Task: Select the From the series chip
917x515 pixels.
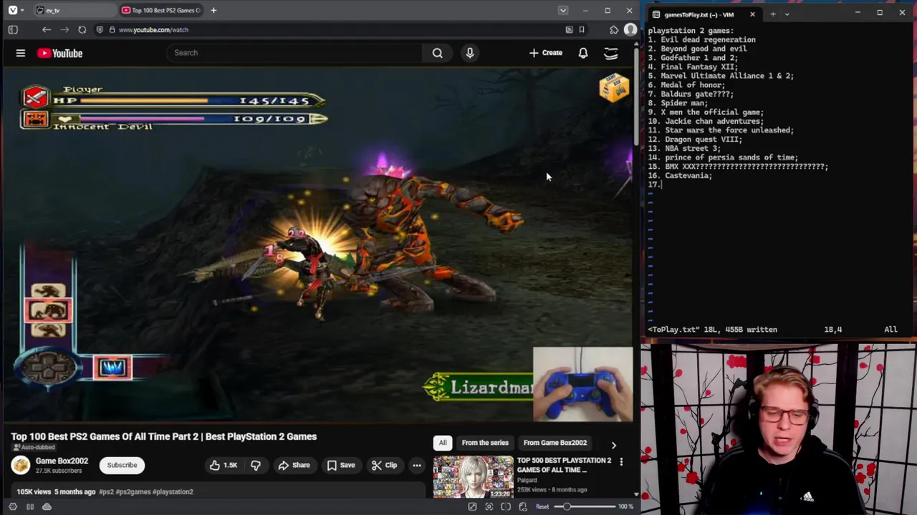Action: pos(485,443)
